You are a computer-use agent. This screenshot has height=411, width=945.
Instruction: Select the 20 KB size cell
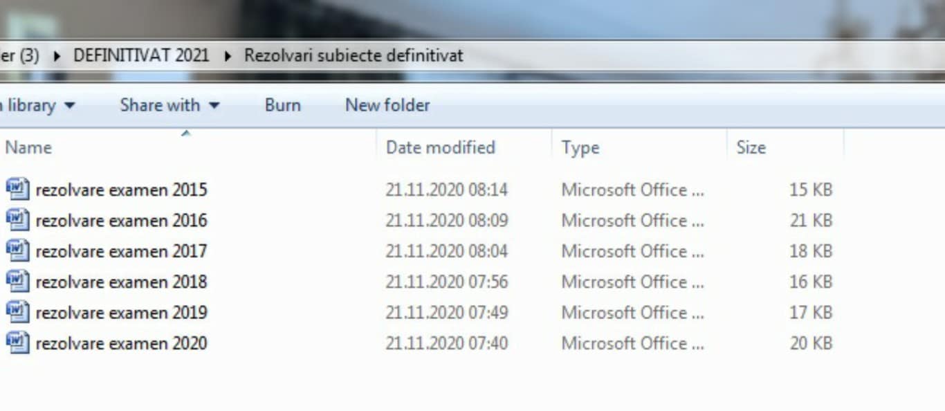click(811, 343)
